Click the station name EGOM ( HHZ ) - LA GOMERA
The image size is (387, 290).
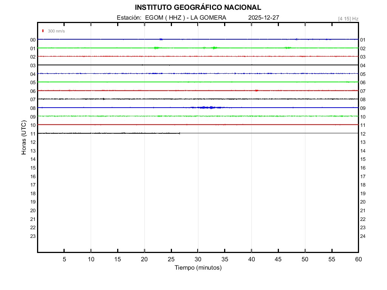(x=186, y=18)
